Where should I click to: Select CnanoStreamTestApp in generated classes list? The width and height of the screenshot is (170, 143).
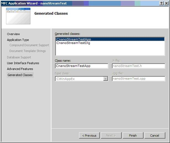click(x=74, y=39)
